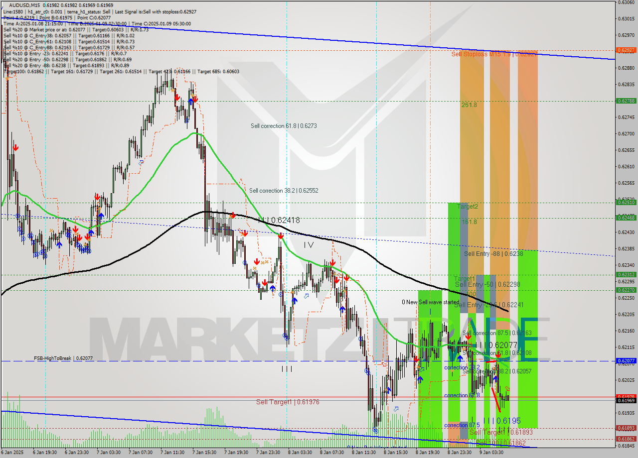The image size is (638, 458).
Task: Click the '8 Jan 19:30' time label
Action: (427, 453)
